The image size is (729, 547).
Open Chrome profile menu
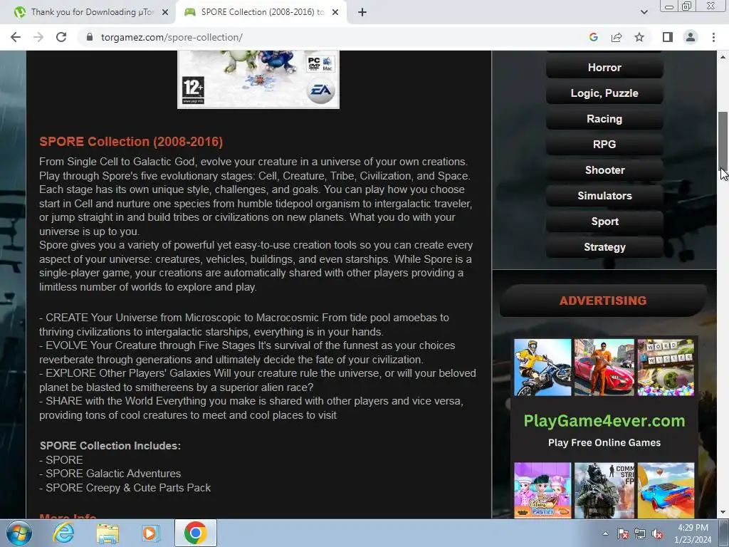tap(691, 37)
